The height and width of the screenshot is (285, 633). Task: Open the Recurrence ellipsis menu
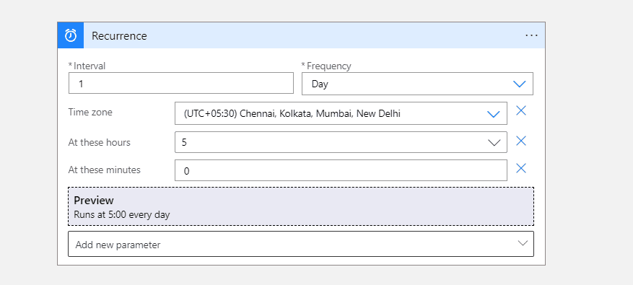tap(531, 35)
